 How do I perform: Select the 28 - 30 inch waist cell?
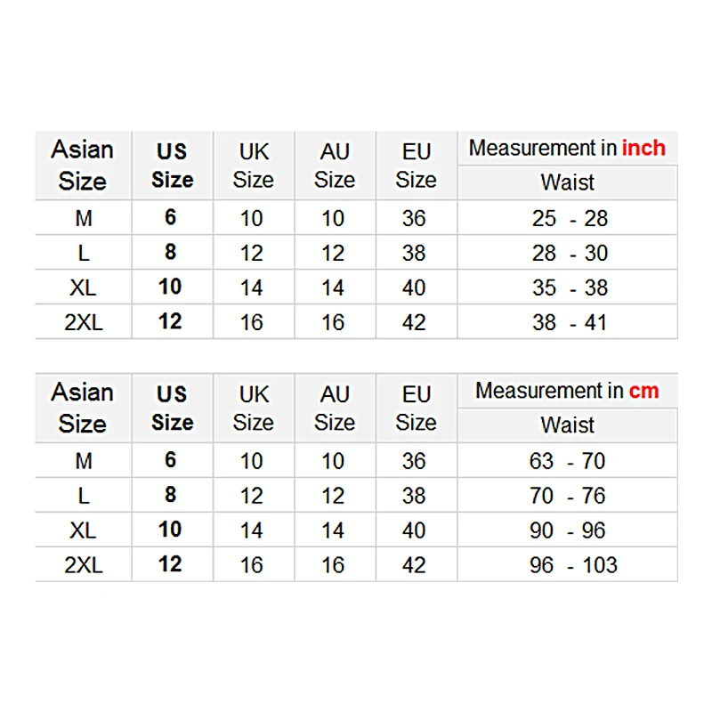click(x=570, y=253)
